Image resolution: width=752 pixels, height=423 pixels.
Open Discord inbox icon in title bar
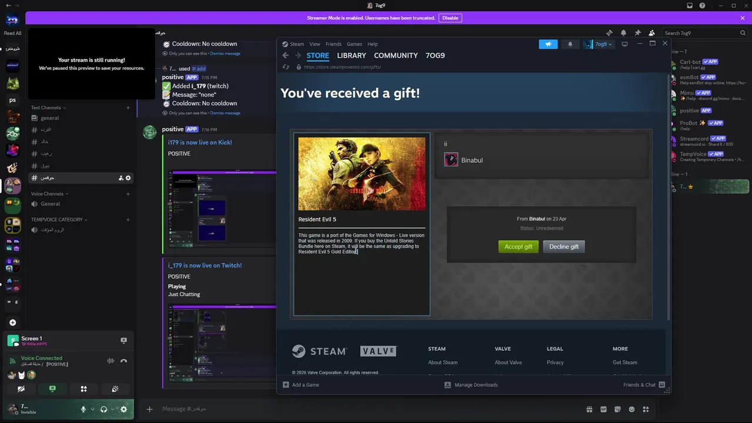690,5
